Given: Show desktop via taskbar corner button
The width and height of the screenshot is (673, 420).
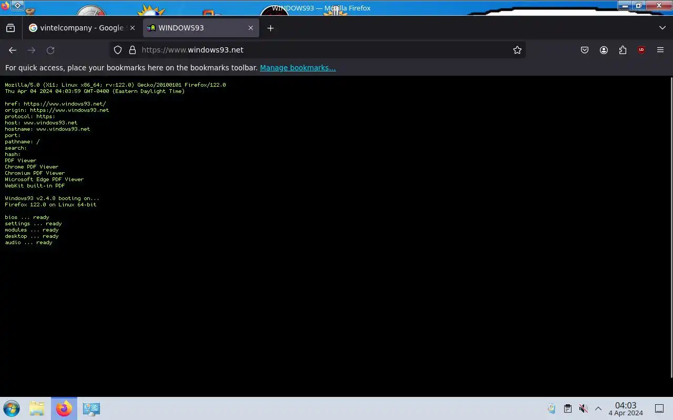Looking at the screenshot, I should (x=659, y=408).
